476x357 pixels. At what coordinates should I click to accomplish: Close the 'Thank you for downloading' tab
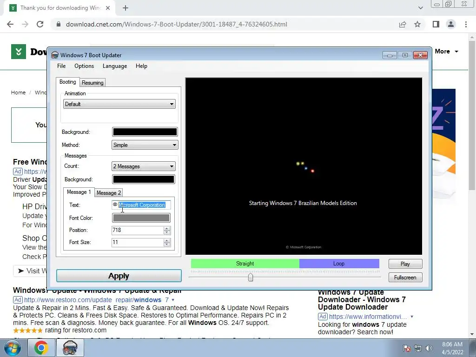tap(108, 8)
